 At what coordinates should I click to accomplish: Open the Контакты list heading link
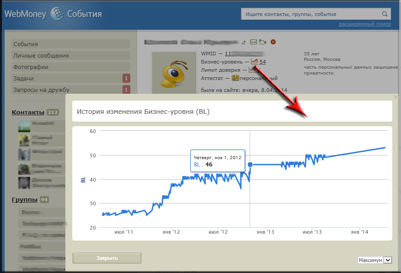[x=28, y=112]
